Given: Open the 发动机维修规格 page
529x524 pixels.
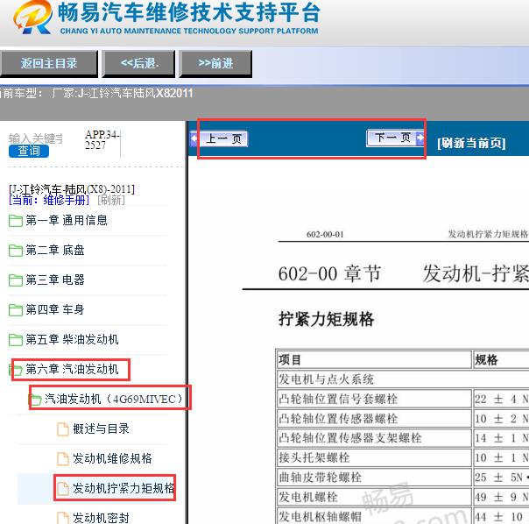Looking at the screenshot, I should pos(112,458).
